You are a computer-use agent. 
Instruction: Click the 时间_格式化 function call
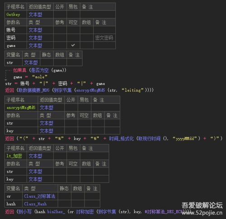pos(121,139)
